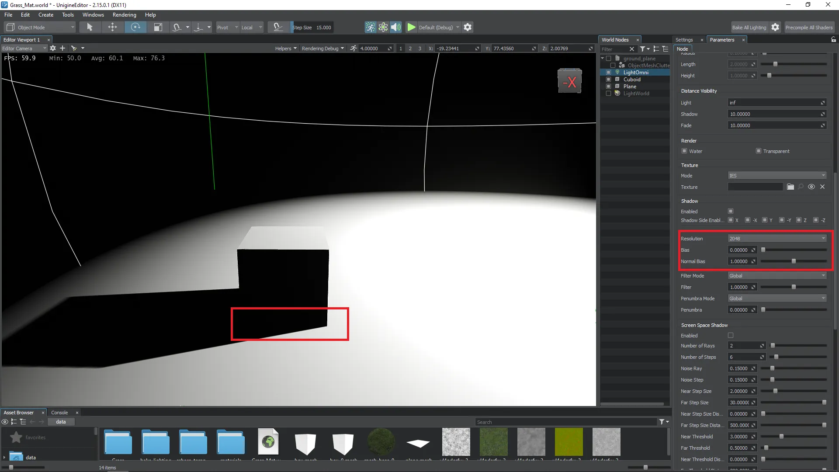Toggle Asset Browser eye visibility icon
The width and height of the screenshot is (839, 472).
point(5,422)
